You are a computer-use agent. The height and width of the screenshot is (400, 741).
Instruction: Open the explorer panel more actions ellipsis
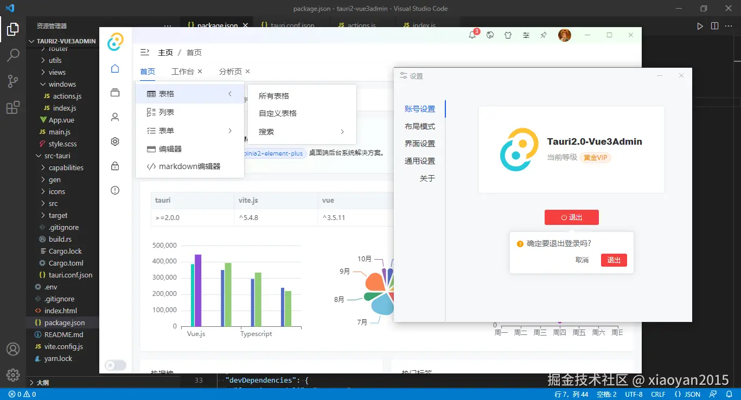pos(168,25)
